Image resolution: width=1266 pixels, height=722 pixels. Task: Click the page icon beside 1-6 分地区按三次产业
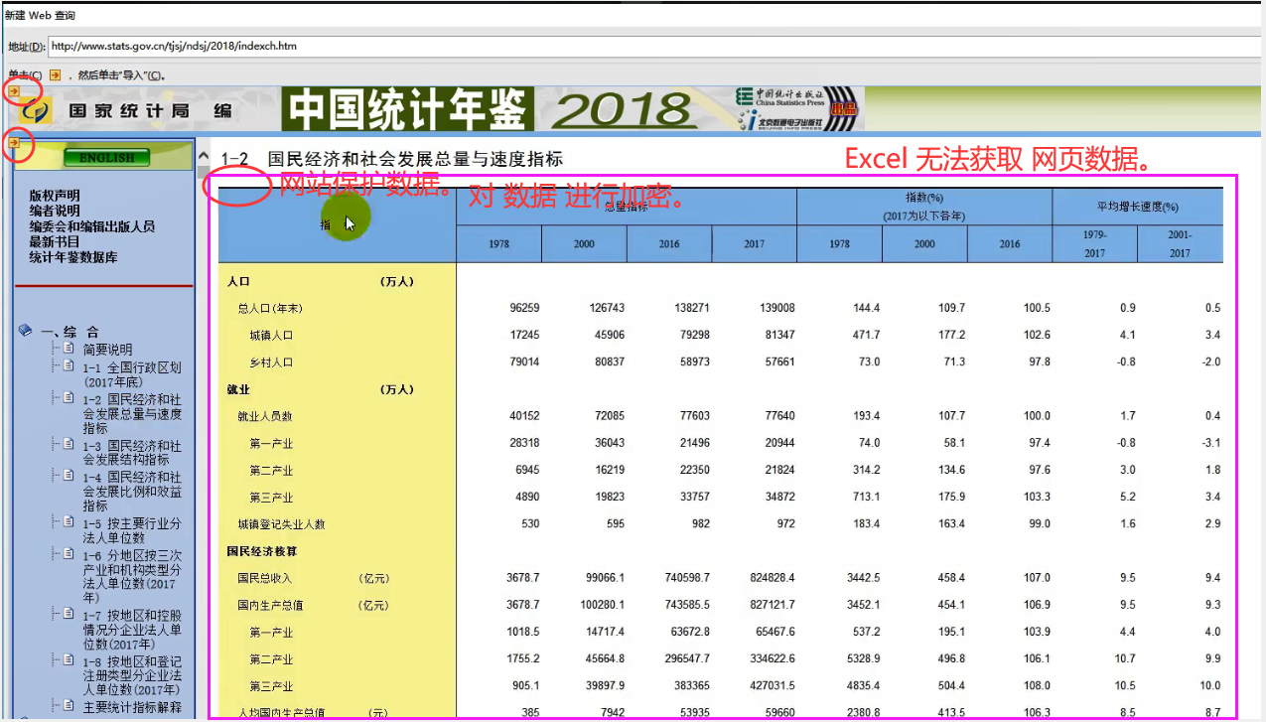(69, 553)
